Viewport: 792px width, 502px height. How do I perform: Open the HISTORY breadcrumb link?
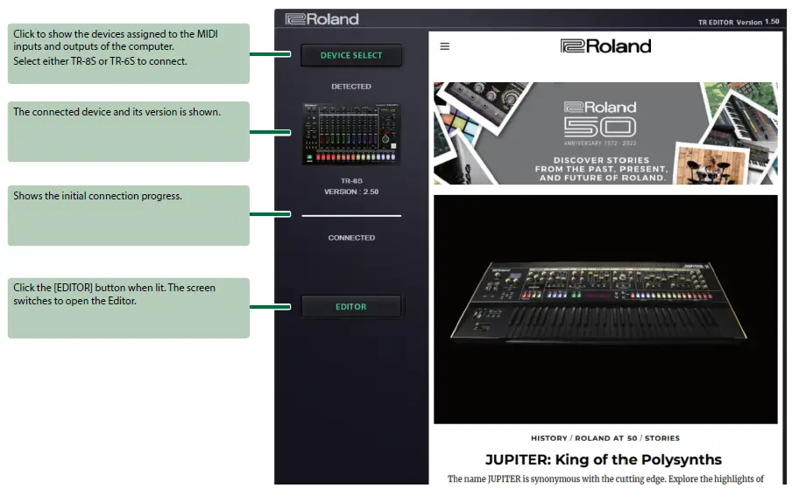tap(548, 438)
